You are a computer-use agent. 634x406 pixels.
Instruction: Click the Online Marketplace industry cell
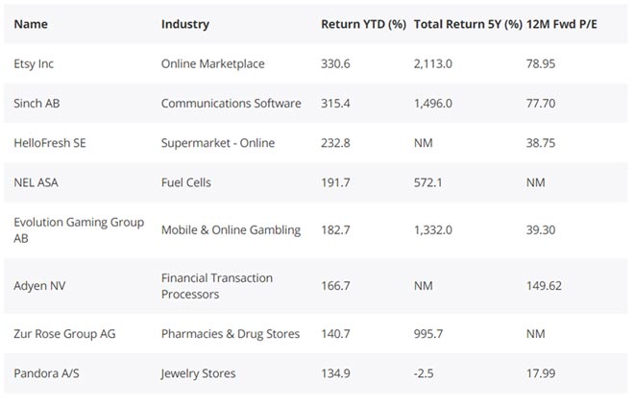(212, 64)
